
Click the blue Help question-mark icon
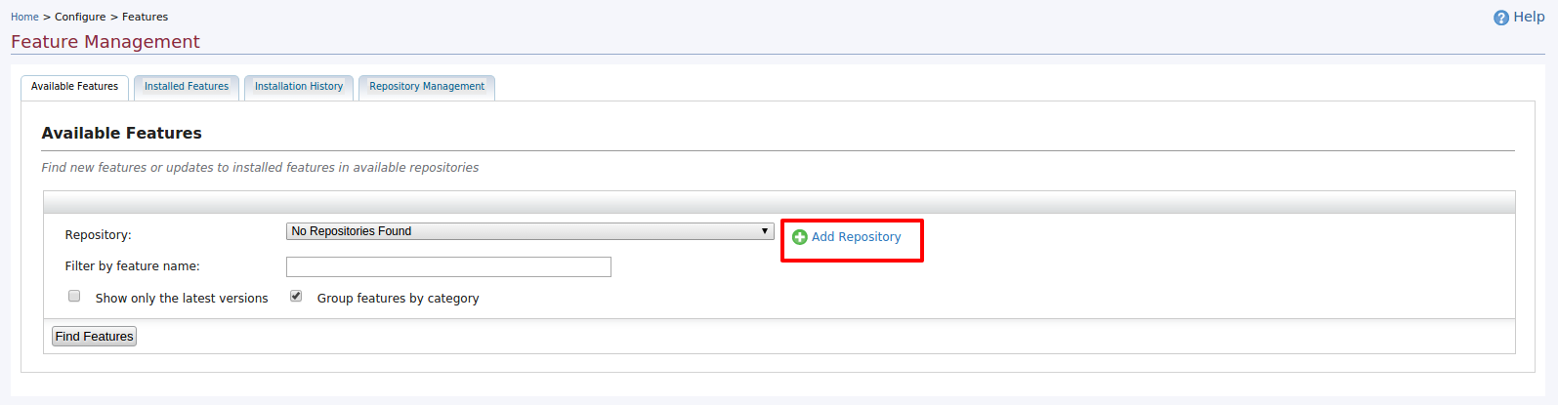(x=1501, y=18)
